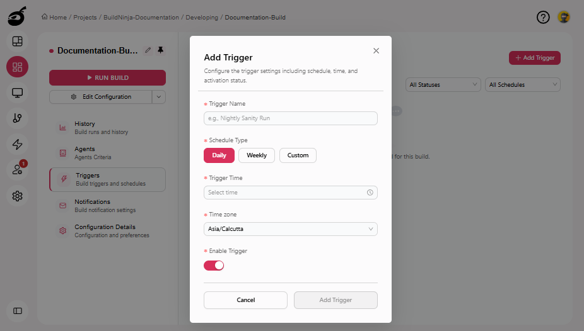This screenshot has width=584, height=331.
Task: Edit the Documentation-Build name with pencil icon
Action: tap(148, 50)
